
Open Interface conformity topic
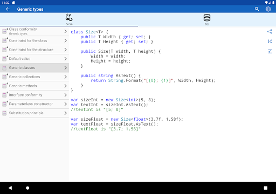[x=34, y=95]
